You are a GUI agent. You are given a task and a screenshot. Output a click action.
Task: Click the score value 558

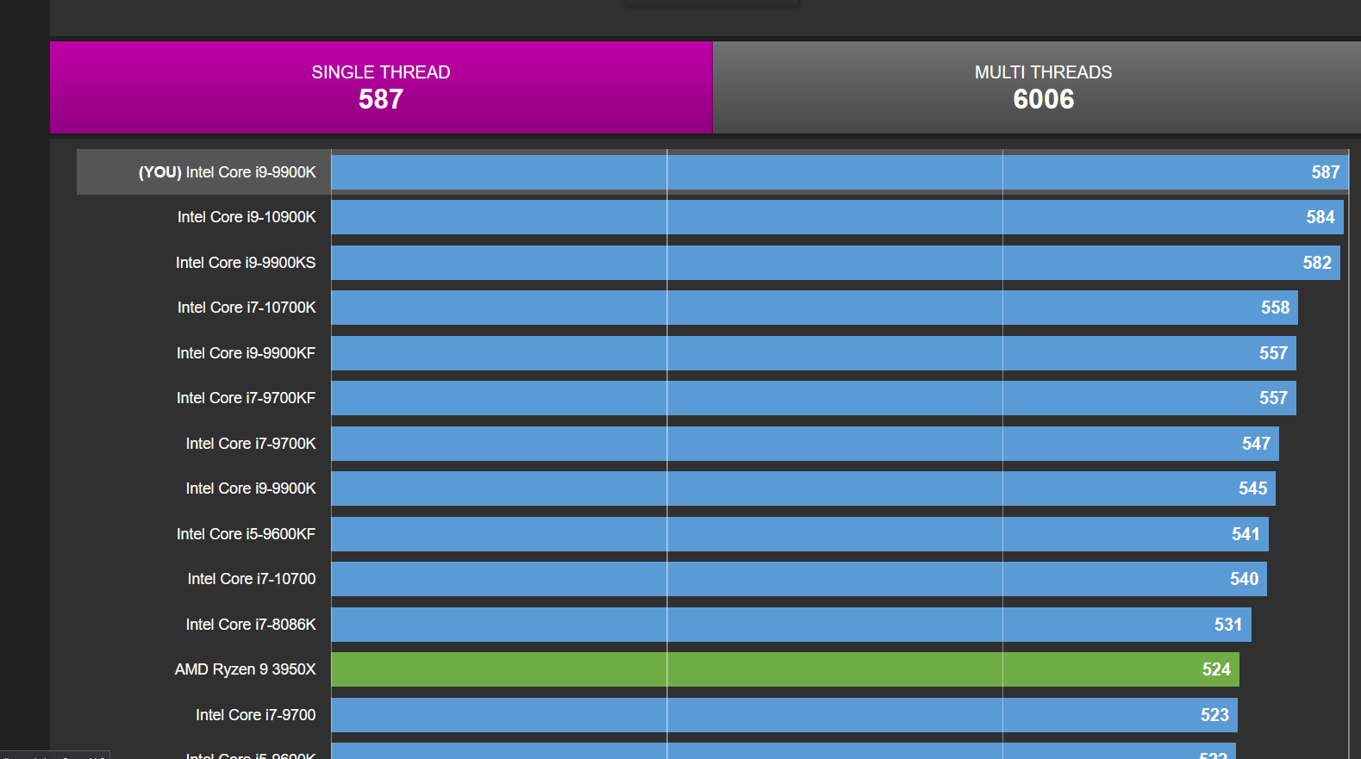(1276, 308)
